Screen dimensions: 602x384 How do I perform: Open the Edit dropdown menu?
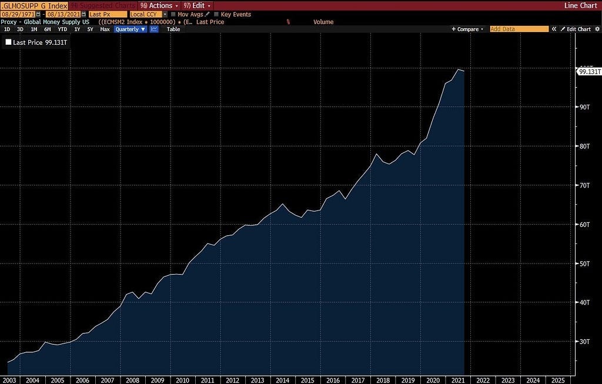197,5
